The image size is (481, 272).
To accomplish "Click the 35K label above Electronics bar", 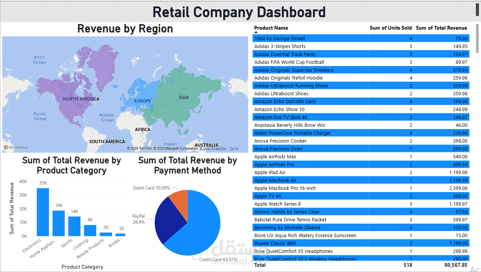I will click(x=43, y=183).
